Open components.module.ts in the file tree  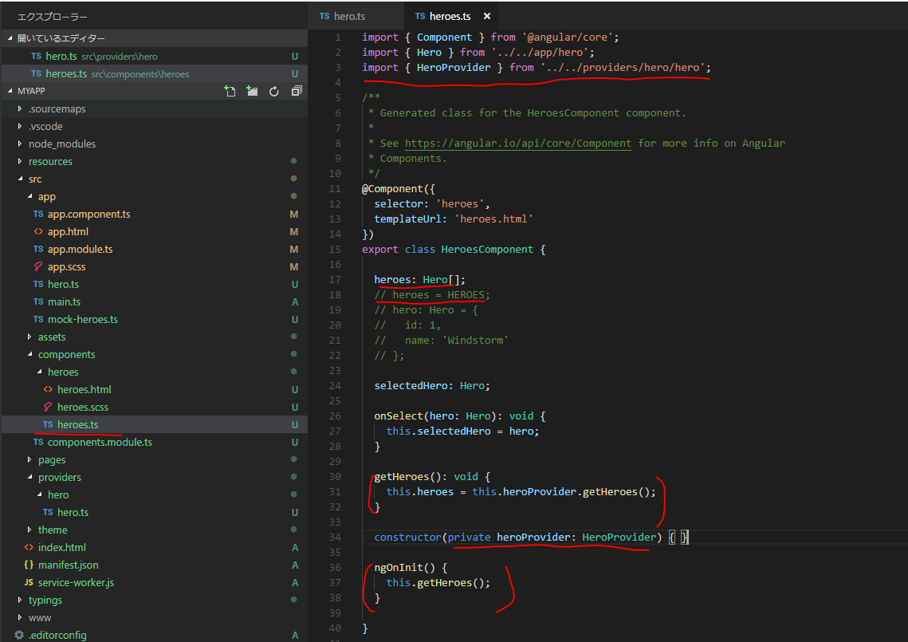pos(155,442)
